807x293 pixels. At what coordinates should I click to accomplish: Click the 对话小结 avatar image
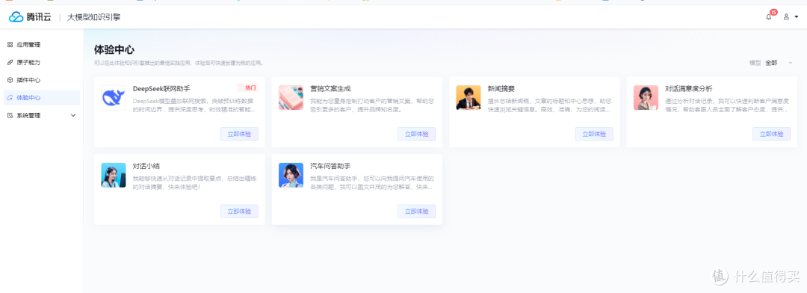click(x=114, y=175)
